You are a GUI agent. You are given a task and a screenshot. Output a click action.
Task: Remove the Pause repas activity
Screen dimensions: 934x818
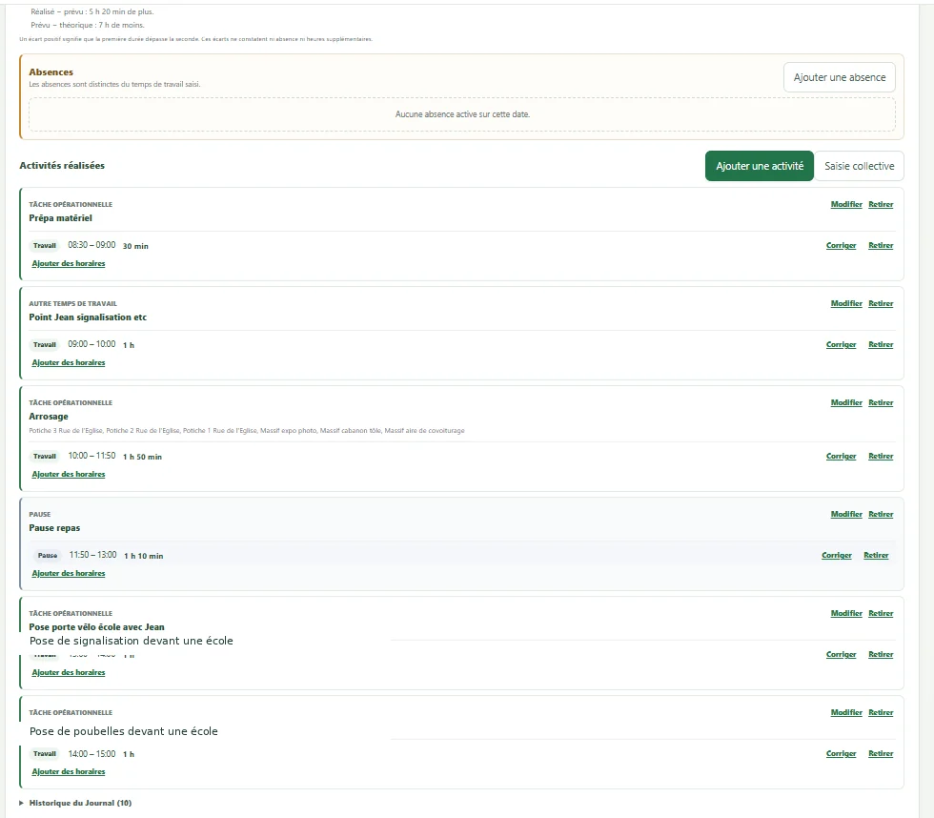[x=881, y=514]
